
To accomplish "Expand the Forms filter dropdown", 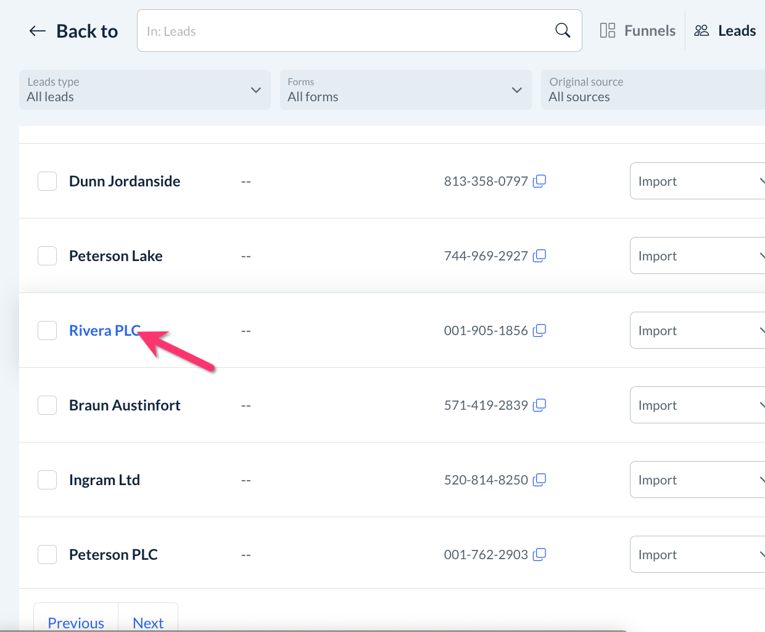I will [405, 90].
